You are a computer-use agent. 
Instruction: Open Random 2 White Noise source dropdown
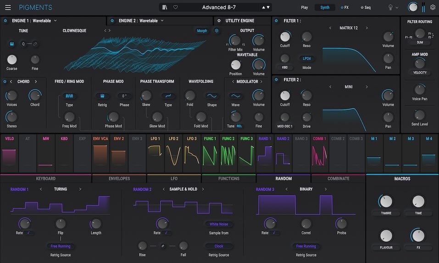(219, 224)
